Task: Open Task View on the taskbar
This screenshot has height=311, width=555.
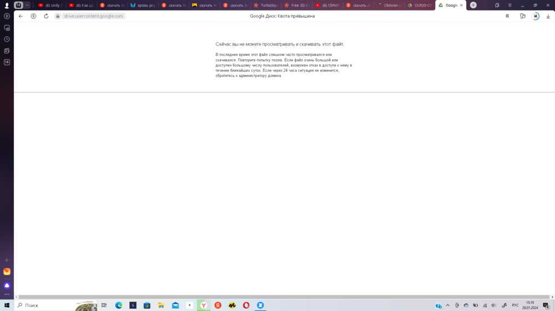Action: (x=104, y=305)
